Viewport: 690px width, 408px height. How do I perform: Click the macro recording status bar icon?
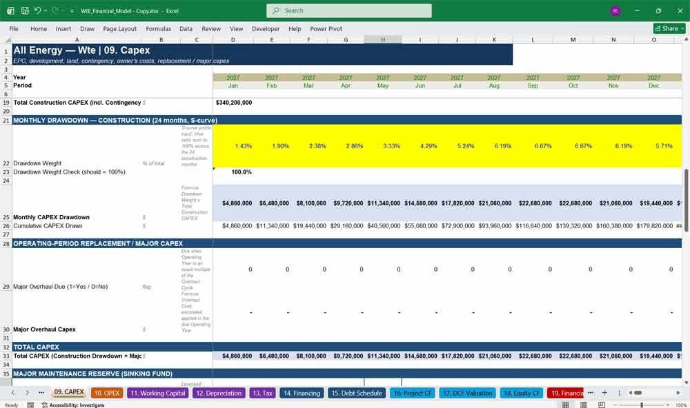pyautogui.click(x=30, y=405)
